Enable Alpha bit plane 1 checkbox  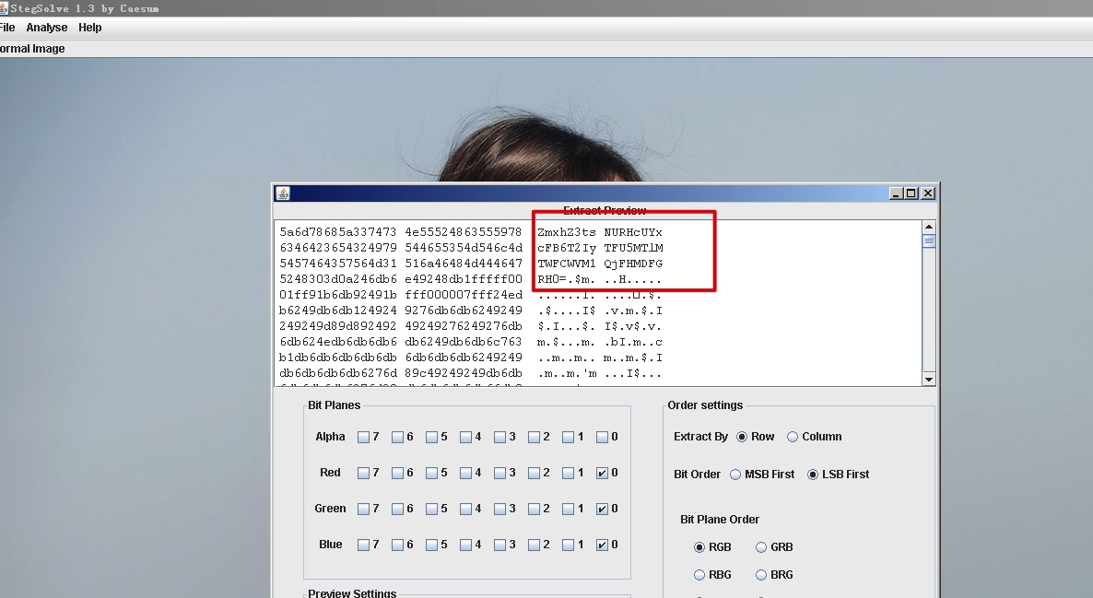click(568, 437)
